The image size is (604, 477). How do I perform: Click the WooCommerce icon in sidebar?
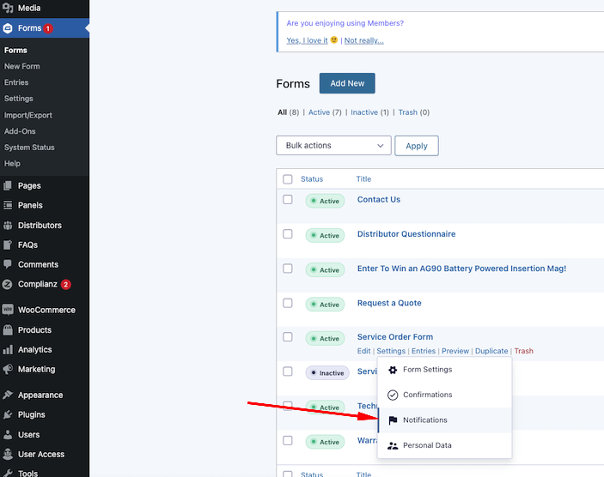[x=8, y=310]
